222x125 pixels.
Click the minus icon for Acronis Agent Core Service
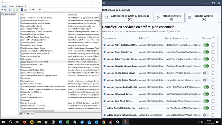[x=213, y=52]
